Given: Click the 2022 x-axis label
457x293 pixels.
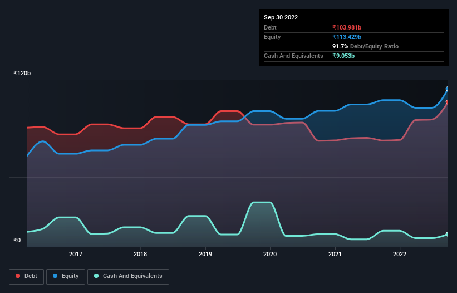Looking at the screenshot, I should coord(400,254).
